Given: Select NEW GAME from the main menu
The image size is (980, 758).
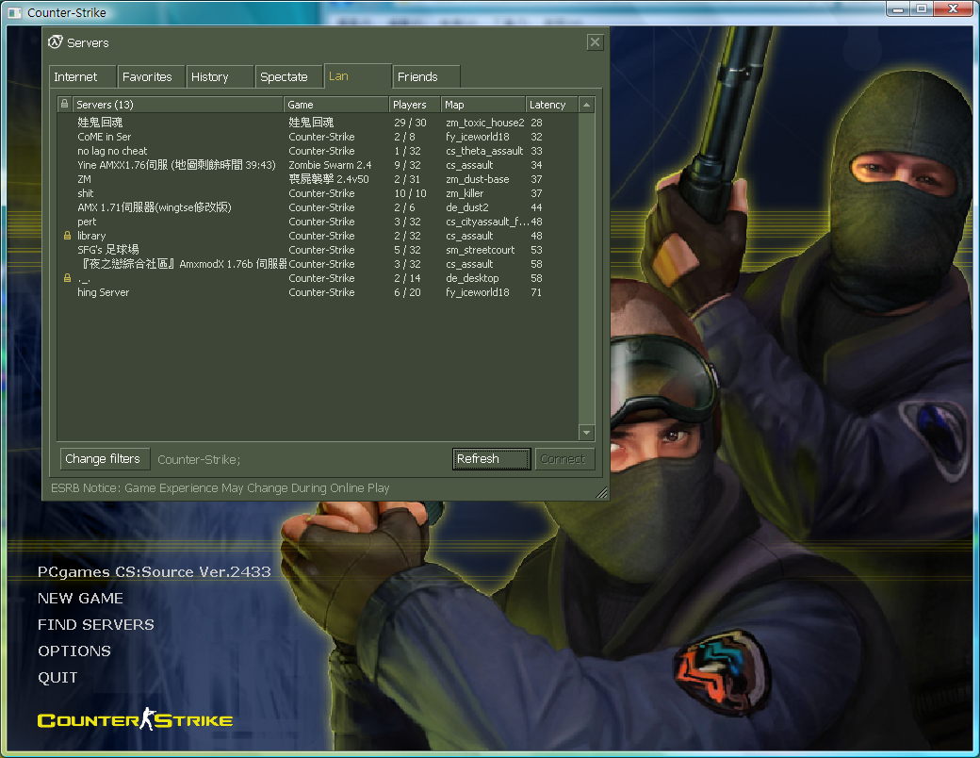Looking at the screenshot, I should coord(80,598).
